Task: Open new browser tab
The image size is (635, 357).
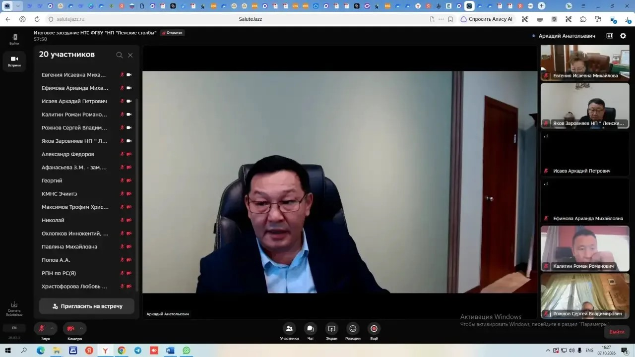Action: point(541,6)
